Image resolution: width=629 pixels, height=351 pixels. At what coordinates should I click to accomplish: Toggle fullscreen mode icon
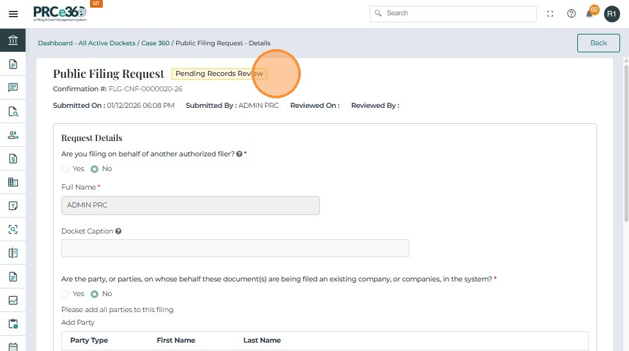[550, 13]
